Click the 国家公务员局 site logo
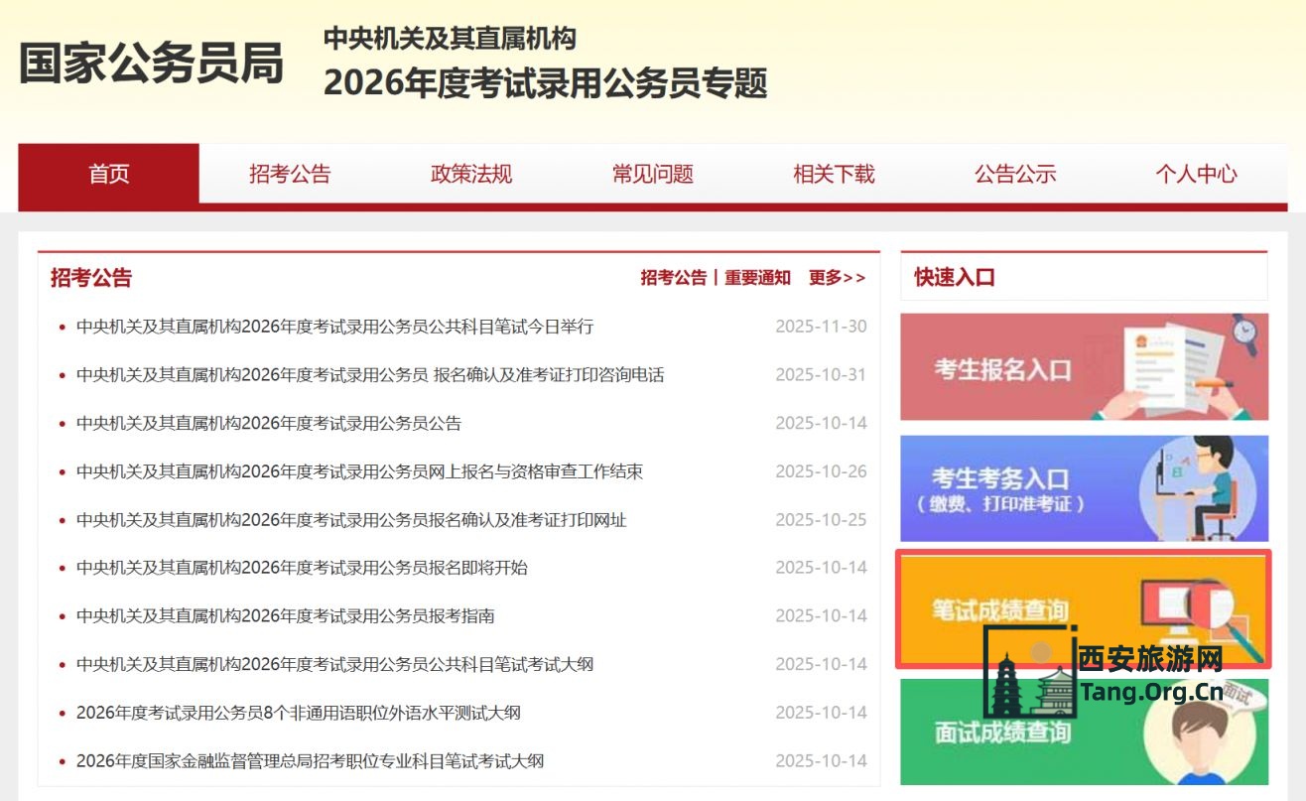Screen dimensions: 1306x801 (151, 63)
